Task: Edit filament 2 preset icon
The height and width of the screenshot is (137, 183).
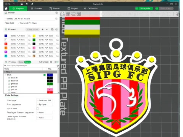Action: (x=58, y=36)
